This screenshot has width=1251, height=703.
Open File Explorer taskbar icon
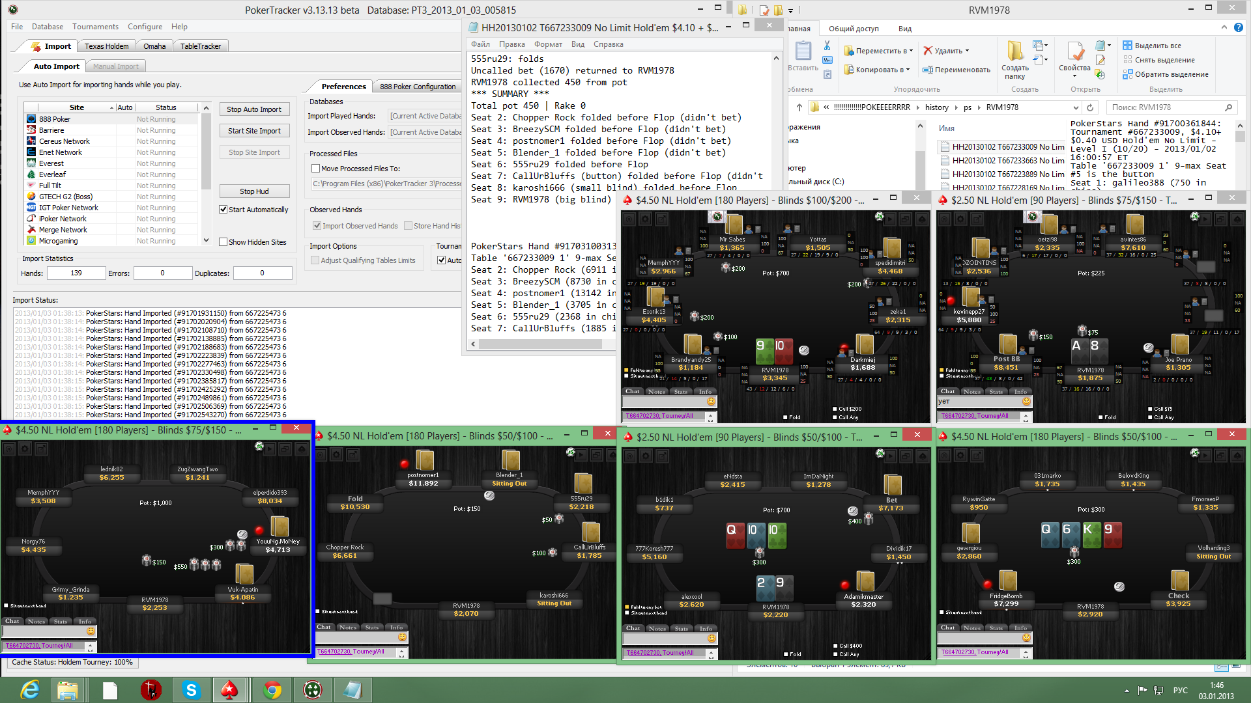pyautogui.click(x=68, y=690)
